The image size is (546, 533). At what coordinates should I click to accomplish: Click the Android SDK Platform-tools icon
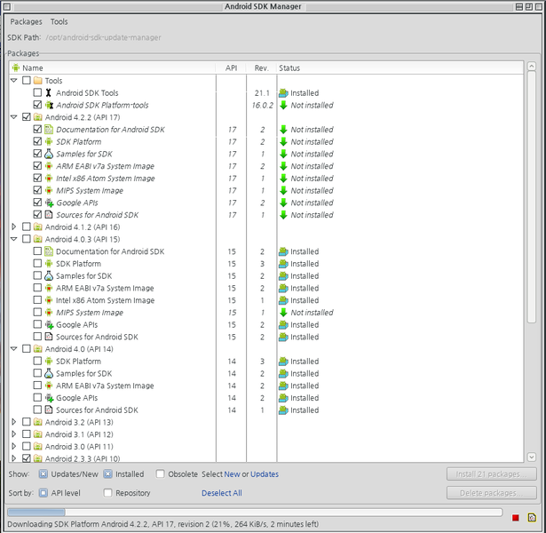tap(49, 105)
